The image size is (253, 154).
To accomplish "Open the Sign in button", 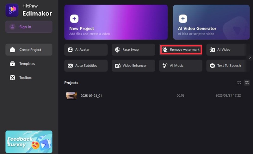I will (29, 27).
